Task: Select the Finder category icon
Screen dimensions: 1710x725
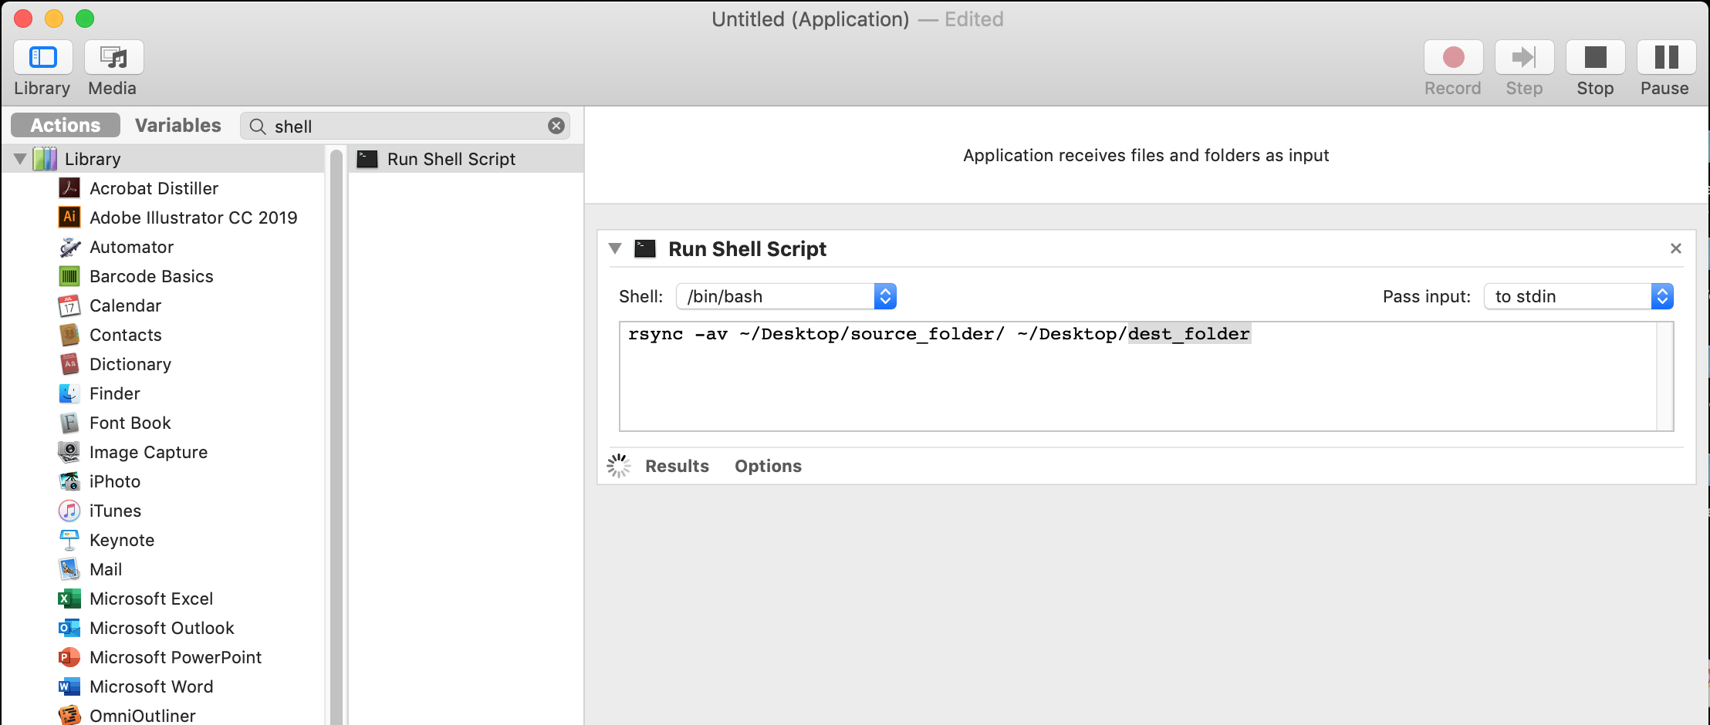Action: click(69, 393)
